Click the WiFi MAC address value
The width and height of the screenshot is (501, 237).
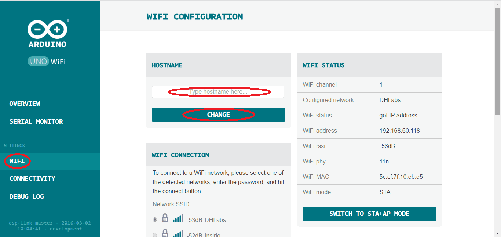click(401, 177)
